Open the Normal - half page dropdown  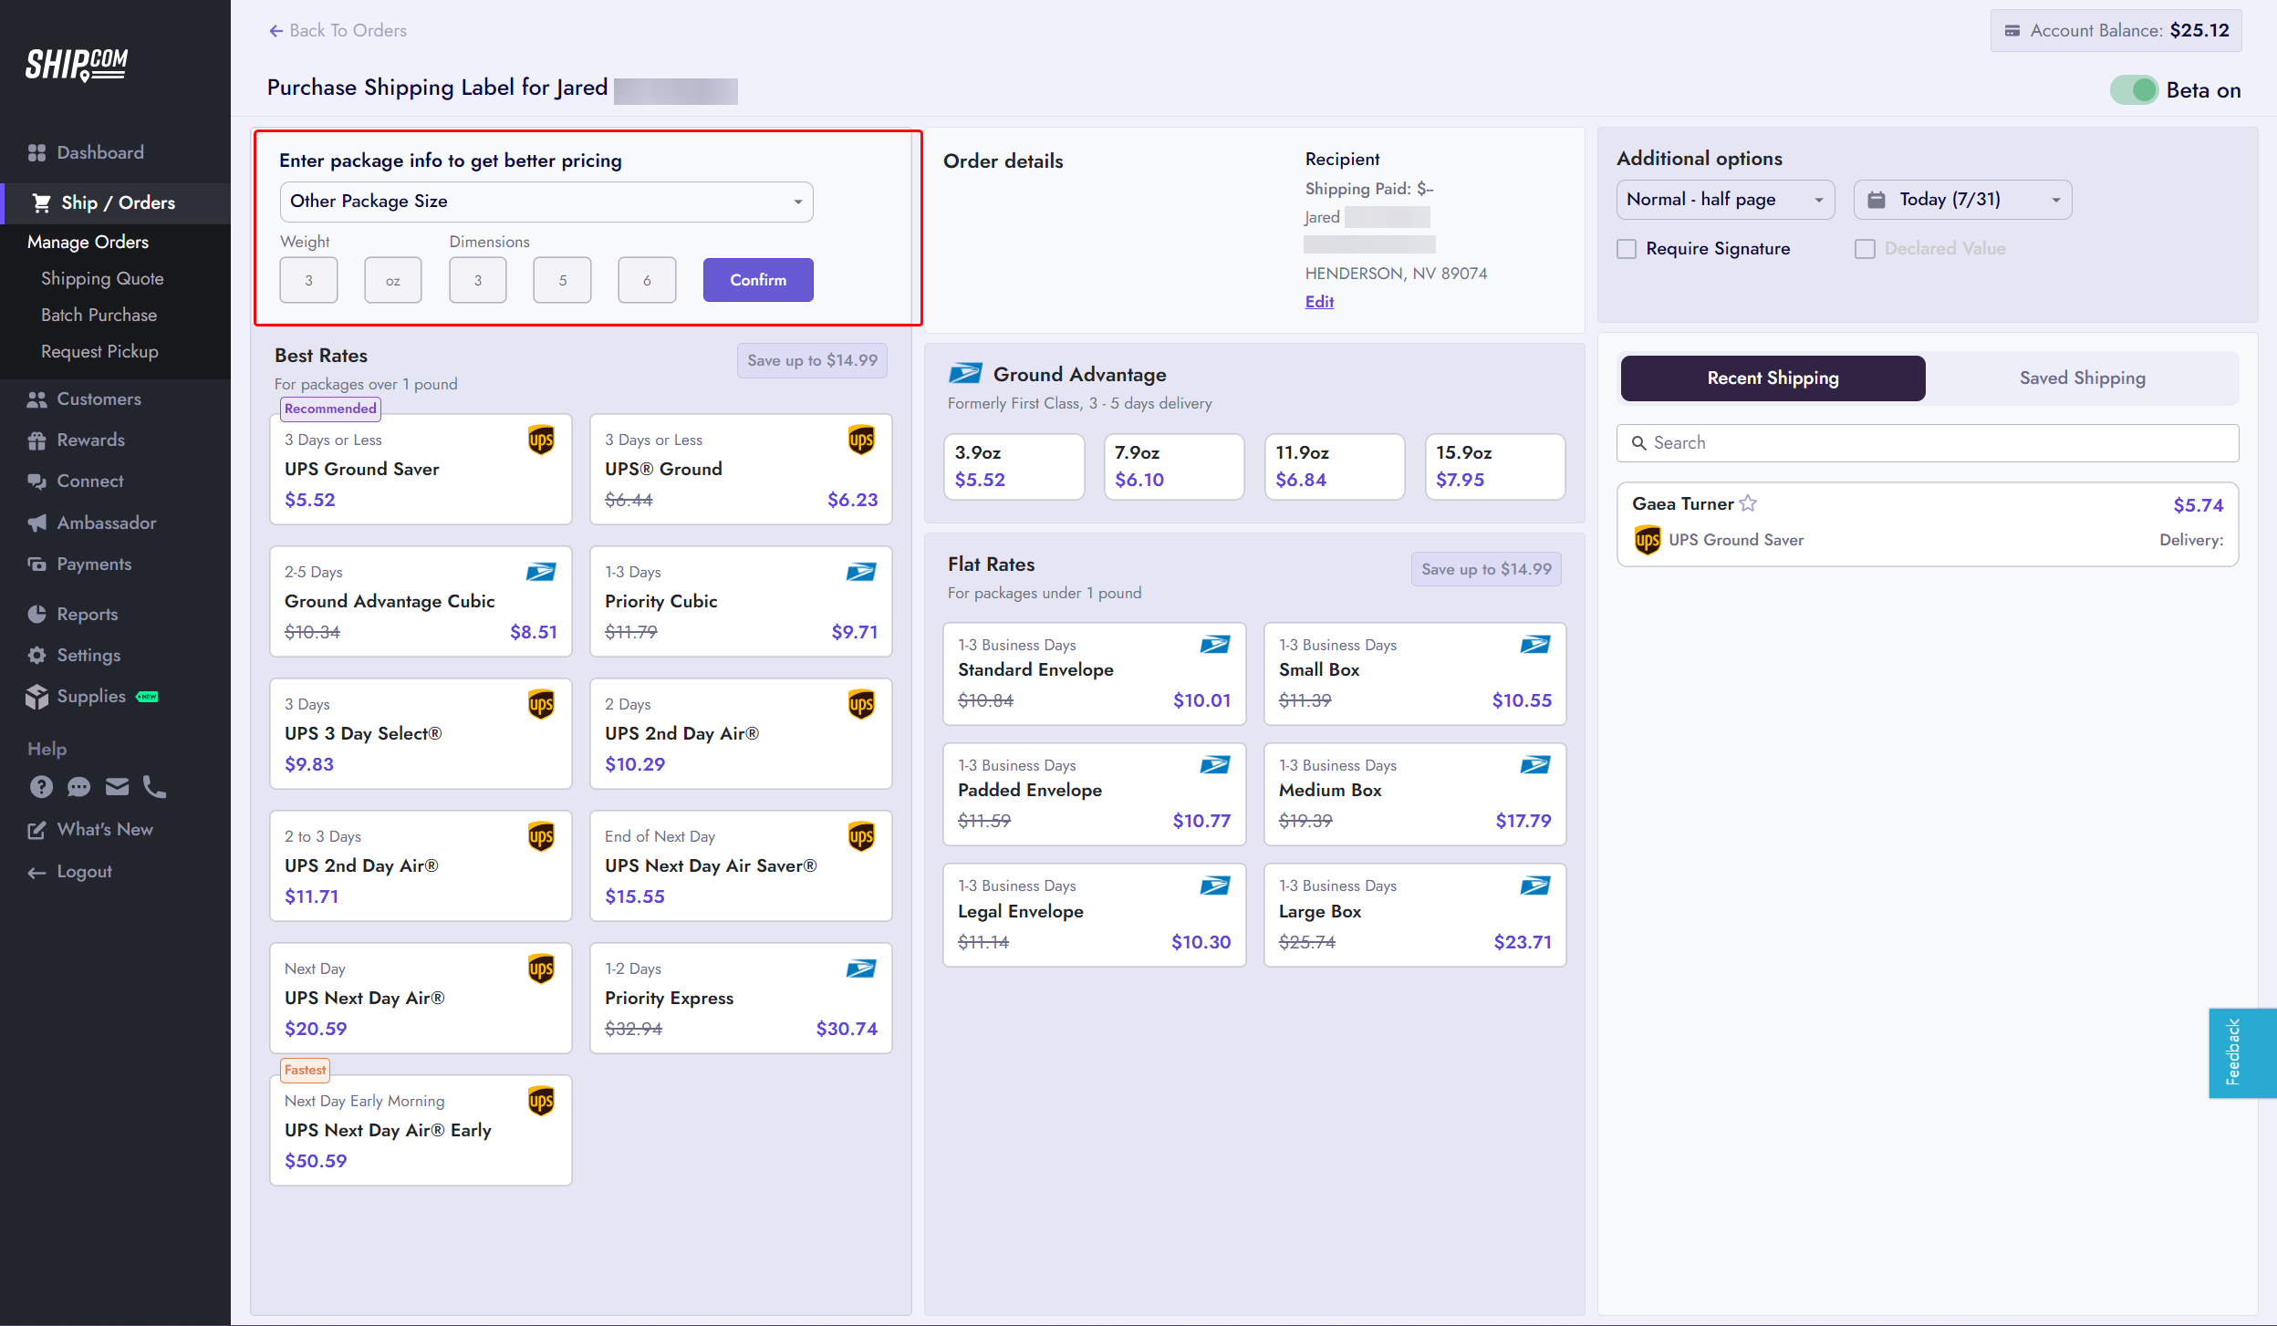1725,199
